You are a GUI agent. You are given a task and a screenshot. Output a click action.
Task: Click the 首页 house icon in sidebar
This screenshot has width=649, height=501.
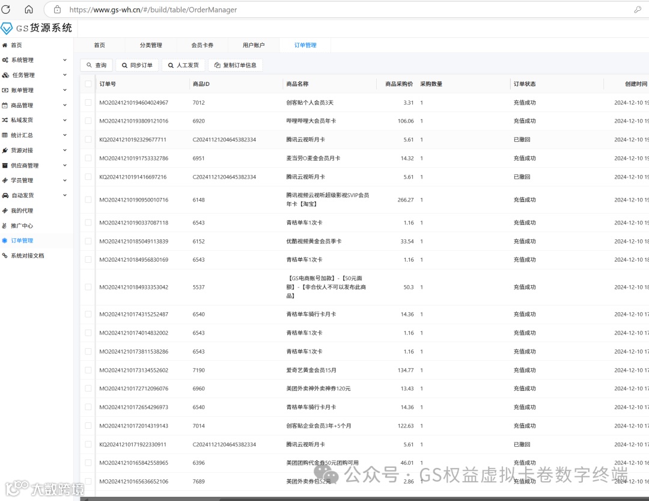(5, 45)
